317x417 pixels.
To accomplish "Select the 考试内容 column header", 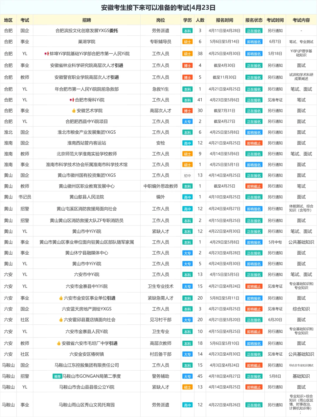I will 301,20.
